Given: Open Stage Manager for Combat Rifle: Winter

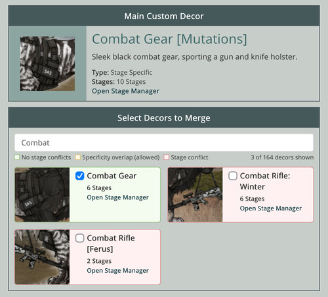Looking at the screenshot, I should point(271,208).
